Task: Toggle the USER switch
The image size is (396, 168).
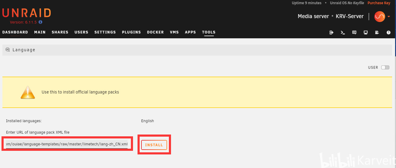Action: tap(385, 68)
